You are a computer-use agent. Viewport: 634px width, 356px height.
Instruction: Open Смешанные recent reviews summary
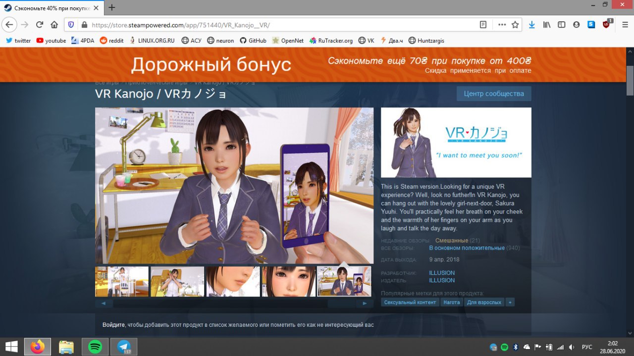point(451,241)
